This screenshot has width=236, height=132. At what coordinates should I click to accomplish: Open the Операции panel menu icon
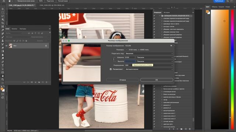[193, 12]
